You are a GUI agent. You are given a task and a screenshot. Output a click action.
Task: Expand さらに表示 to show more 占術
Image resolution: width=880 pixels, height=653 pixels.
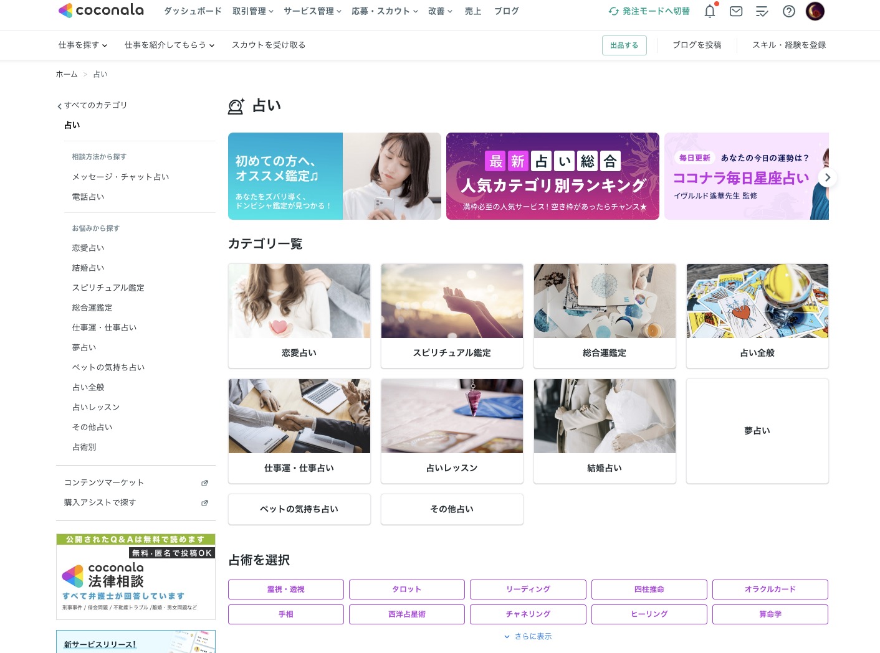click(x=528, y=636)
